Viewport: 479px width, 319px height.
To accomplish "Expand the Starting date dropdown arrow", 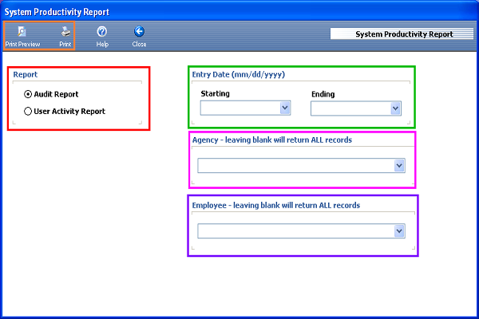I will coord(284,108).
